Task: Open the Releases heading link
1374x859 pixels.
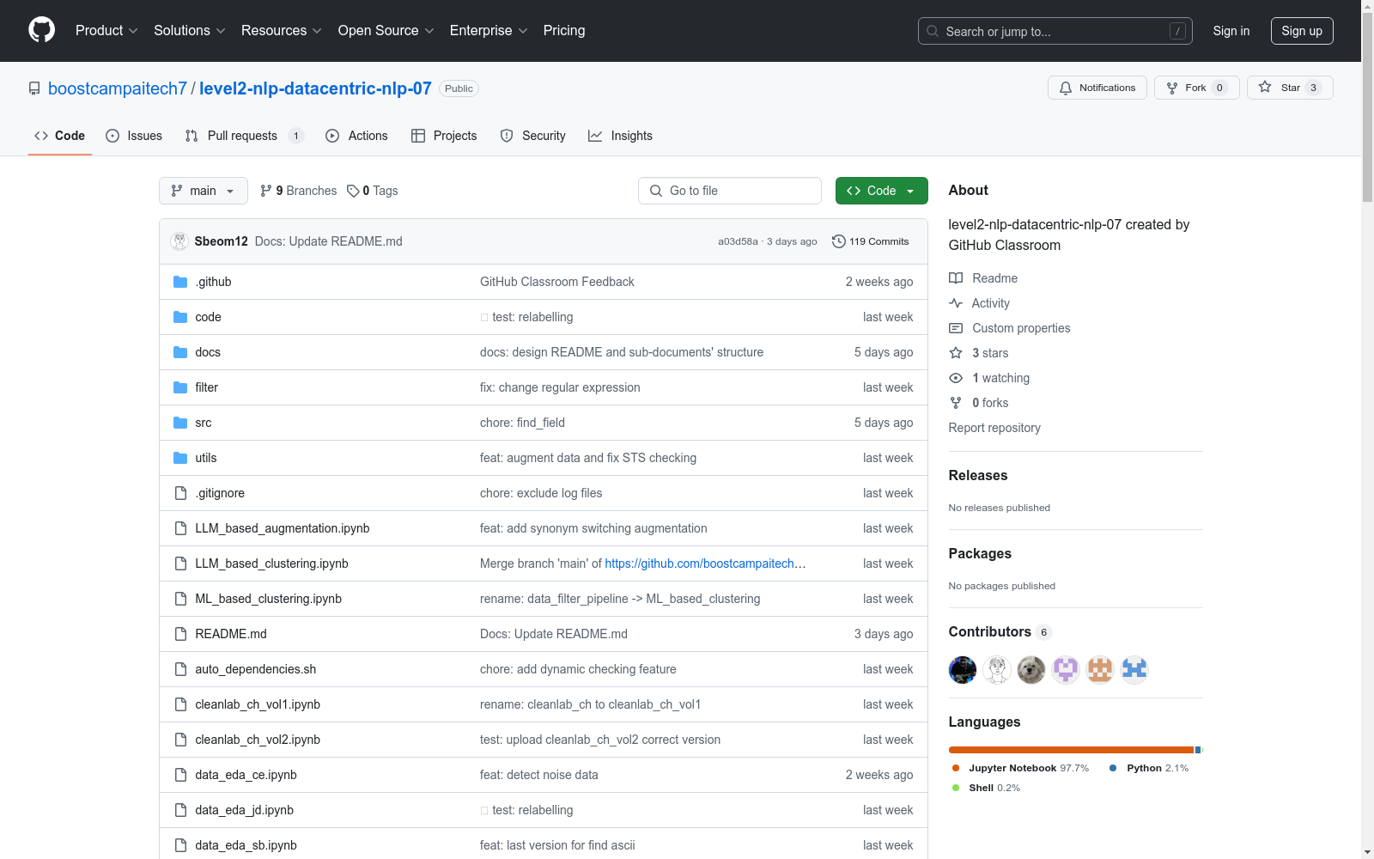Action: click(978, 476)
